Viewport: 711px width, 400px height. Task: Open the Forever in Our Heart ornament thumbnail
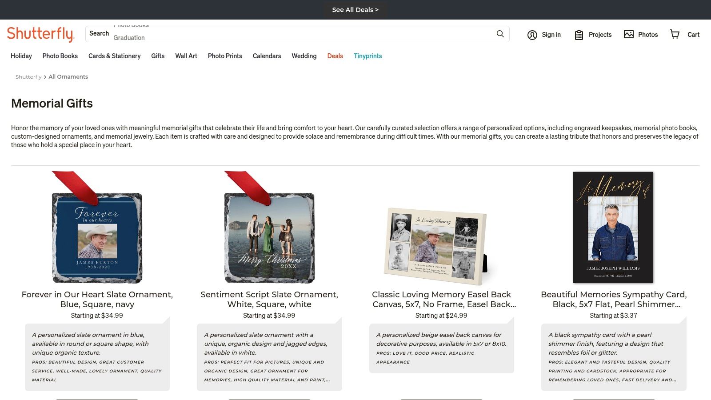click(97, 238)
